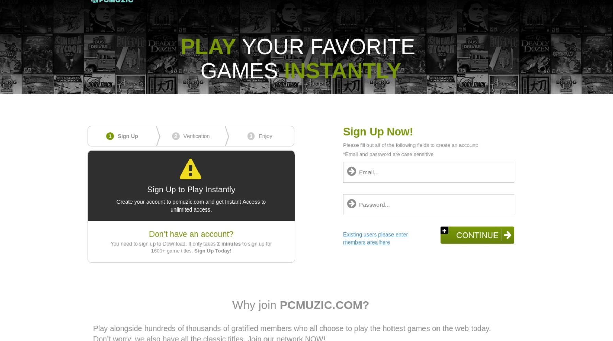Select the Verification step tab

192,136
